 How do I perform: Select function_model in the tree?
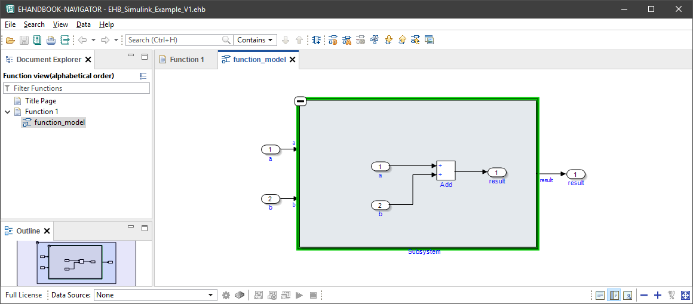(x=59, y=122)
